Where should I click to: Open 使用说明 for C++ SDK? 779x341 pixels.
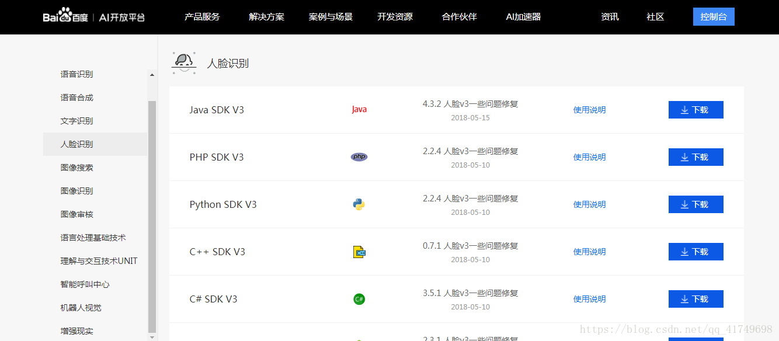pyautogui.click(x=589, y=252)
